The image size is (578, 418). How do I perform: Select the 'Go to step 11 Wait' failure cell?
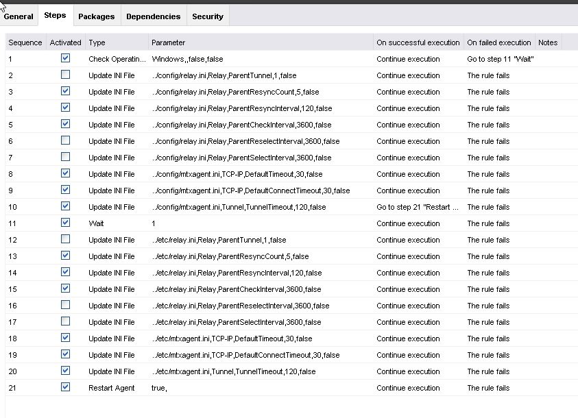[x=499, y=59]
